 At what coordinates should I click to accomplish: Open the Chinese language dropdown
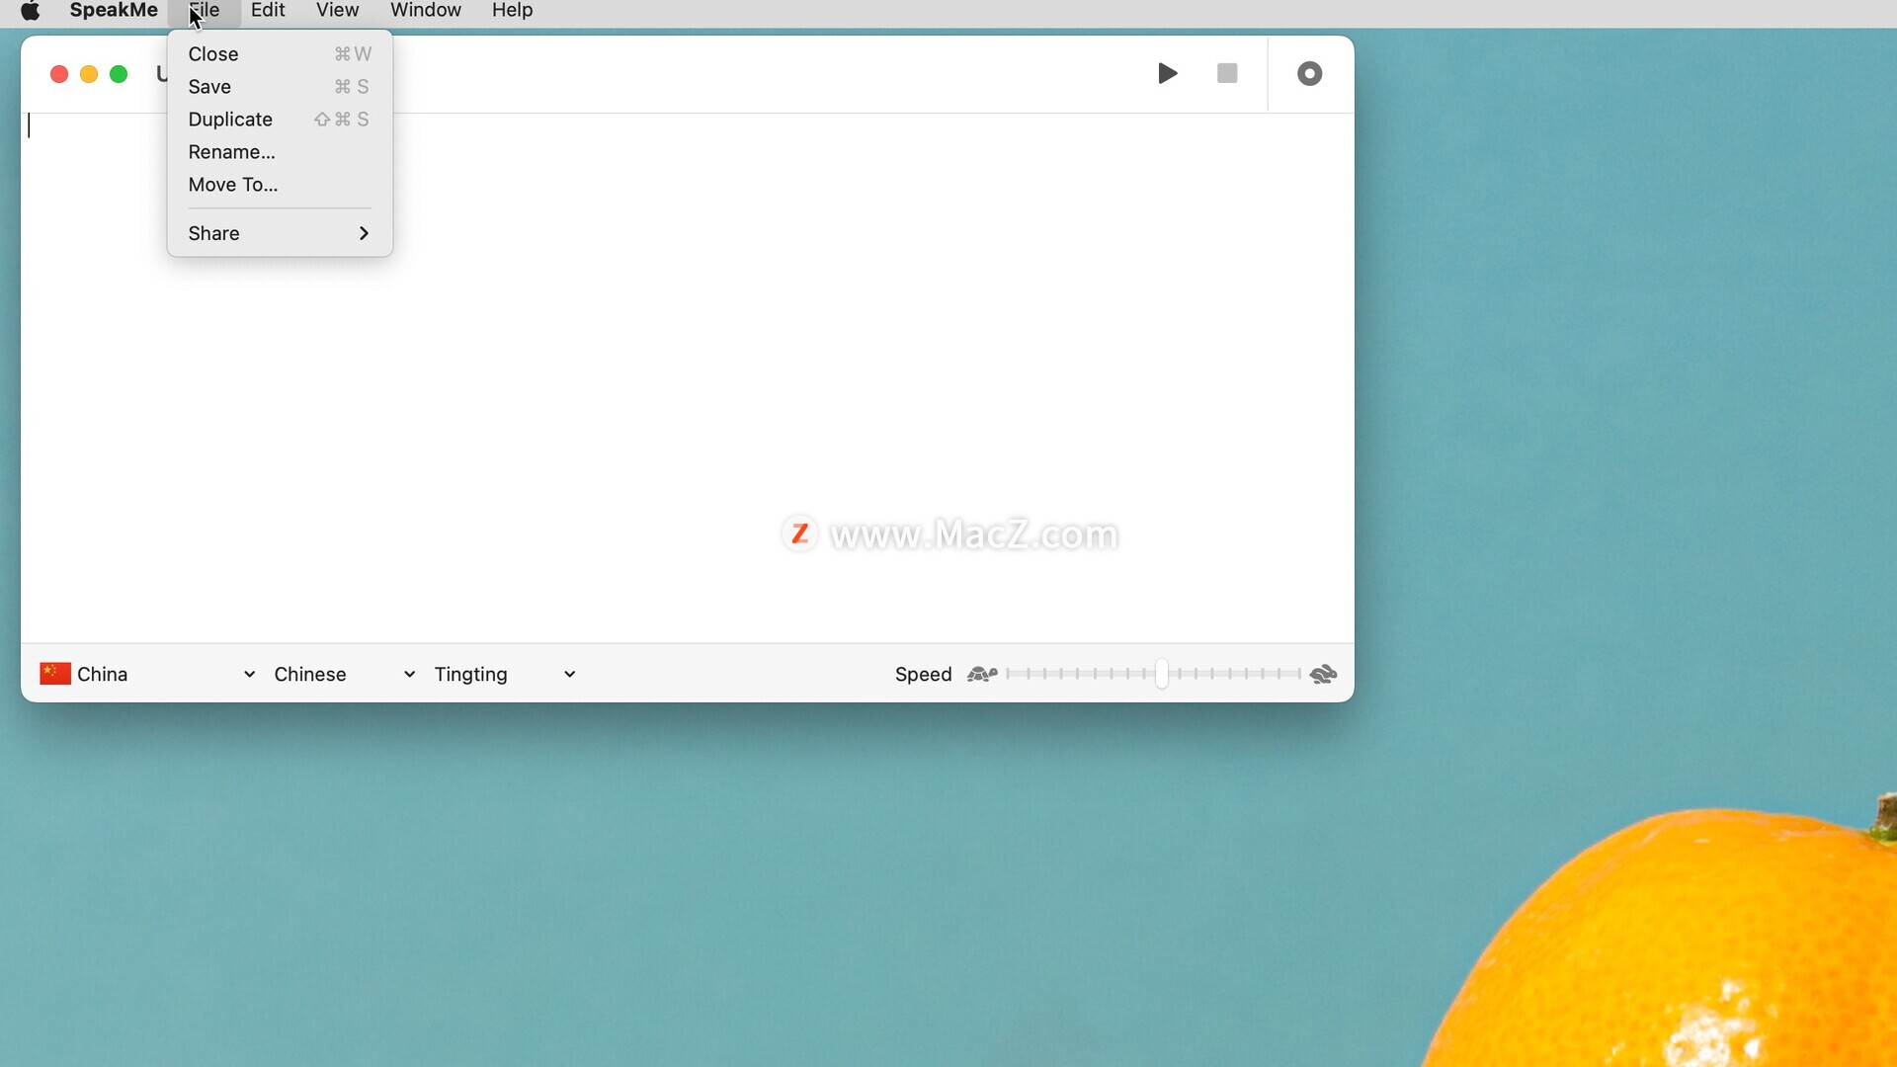coord(345,674)
